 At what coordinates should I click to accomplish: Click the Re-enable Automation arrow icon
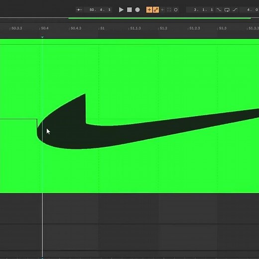pyautogui.click(x=162, y=10)
